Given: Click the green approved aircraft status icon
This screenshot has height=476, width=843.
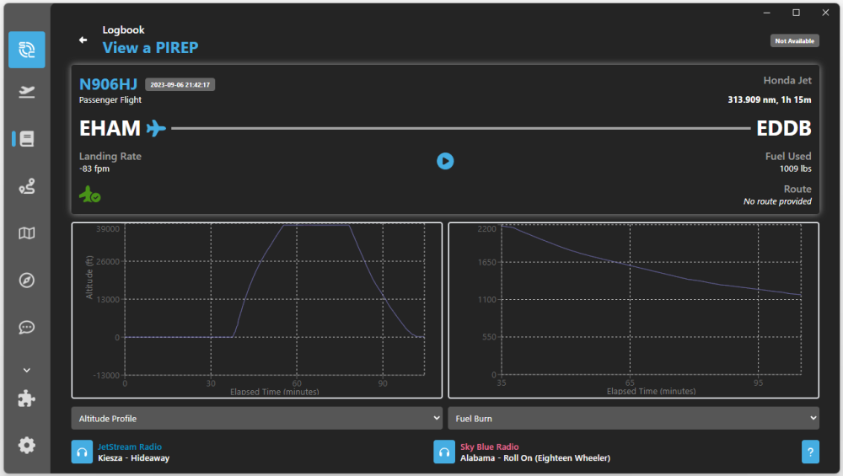Looking at the screenshot, I should [90, 195].
